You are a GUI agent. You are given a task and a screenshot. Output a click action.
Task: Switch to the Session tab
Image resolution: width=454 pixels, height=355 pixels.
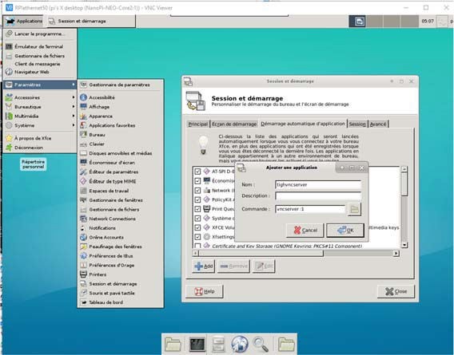click(x=357, y=124)
